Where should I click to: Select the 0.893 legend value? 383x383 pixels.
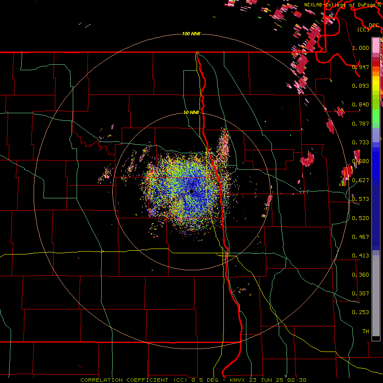360,86
